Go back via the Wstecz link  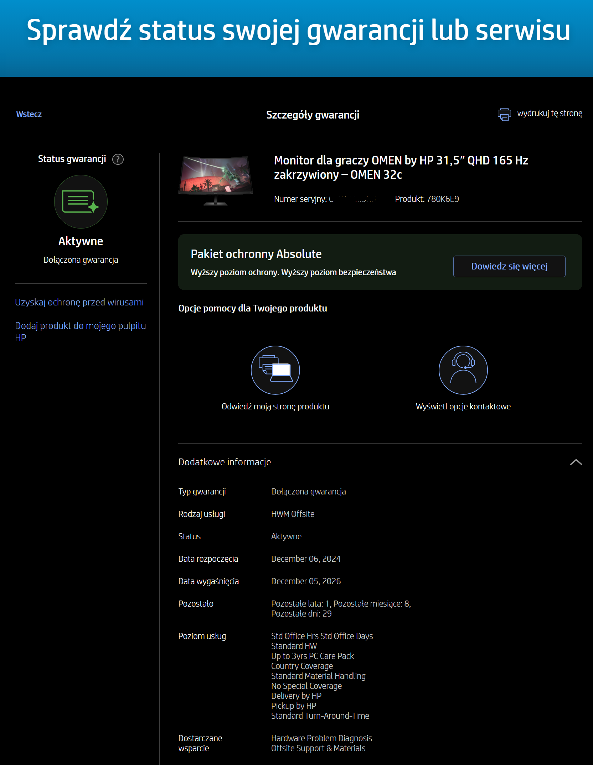29,114
